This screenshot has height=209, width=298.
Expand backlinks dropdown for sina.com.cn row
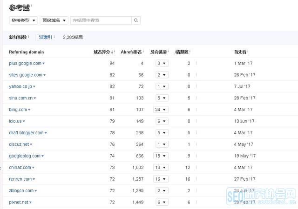coord(162,98)
